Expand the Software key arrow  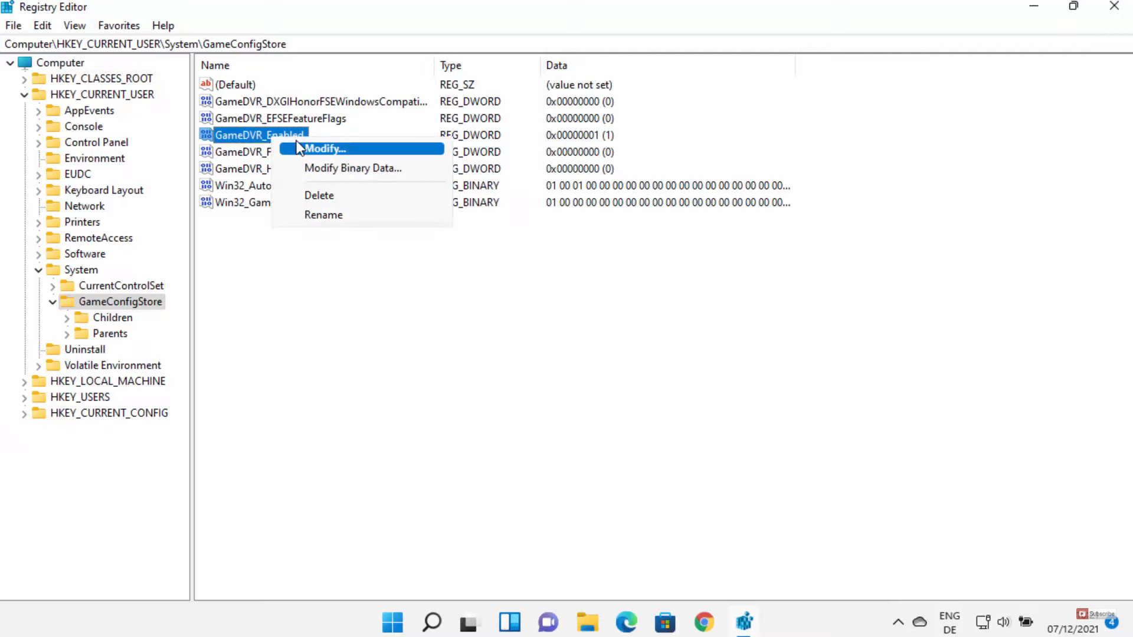pyautogui.click(x=38, y=254)
